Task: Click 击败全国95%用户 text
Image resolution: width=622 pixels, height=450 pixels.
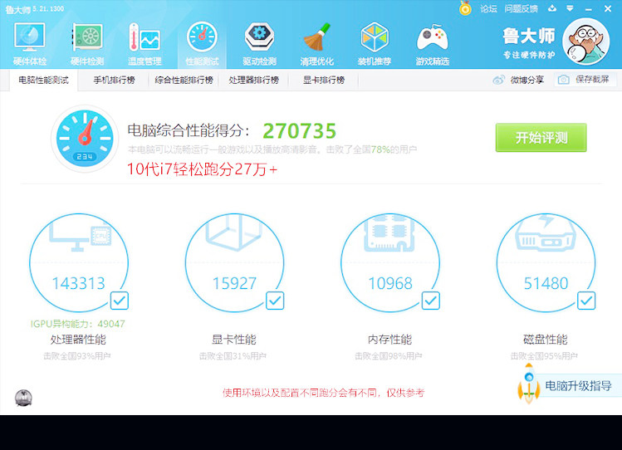Action: [544, 356]
